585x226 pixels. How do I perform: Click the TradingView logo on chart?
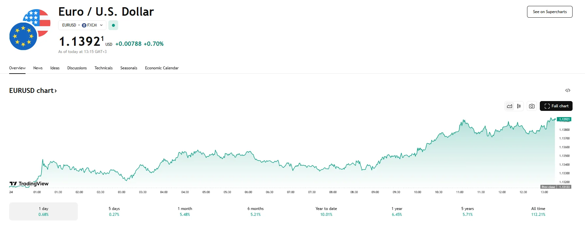coord(29,184)
